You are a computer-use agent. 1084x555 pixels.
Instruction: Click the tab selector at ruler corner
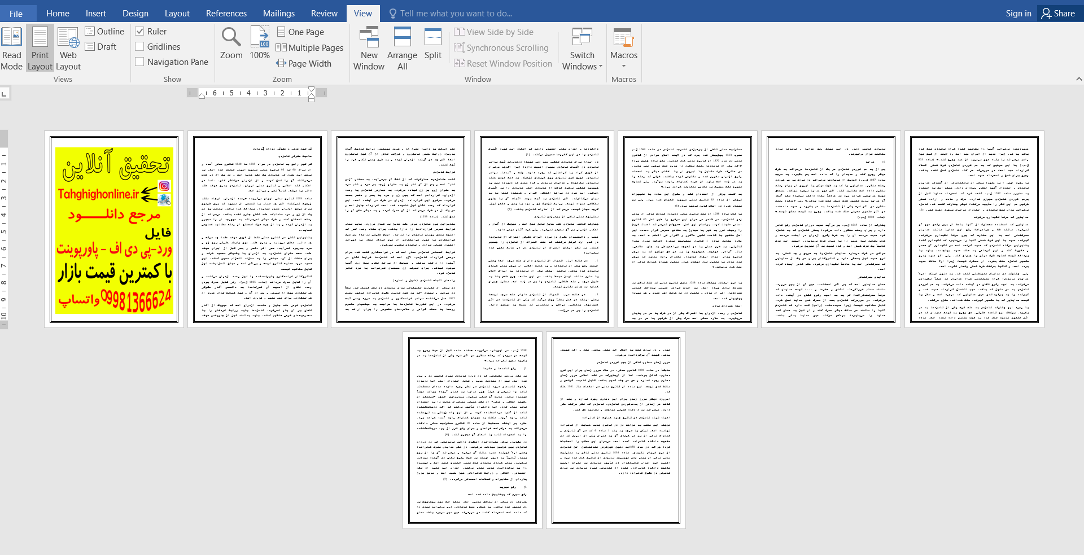[5, 93]
